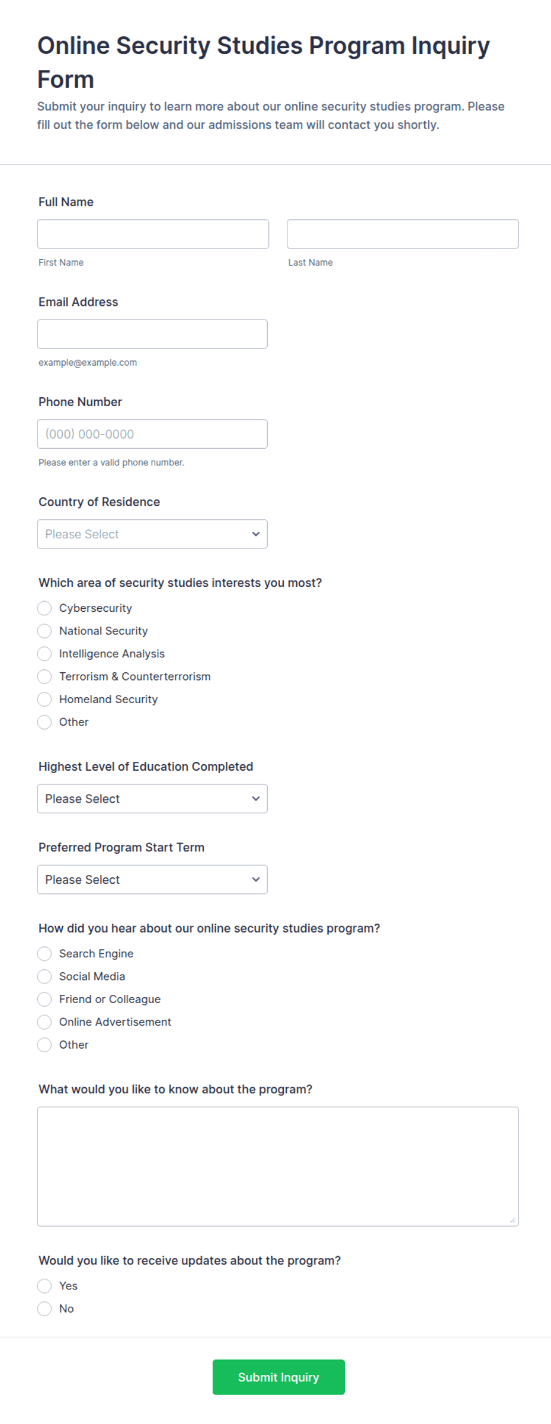Focus the Email Address text box
This screenshot has width=551, height=1424.
tap(152, 334)
